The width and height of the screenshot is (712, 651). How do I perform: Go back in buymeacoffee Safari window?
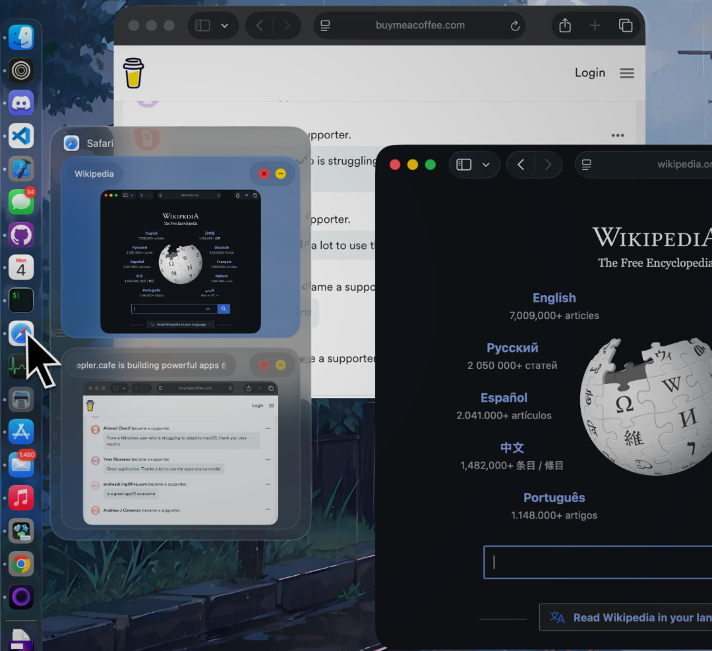click(x=260, y=26)
